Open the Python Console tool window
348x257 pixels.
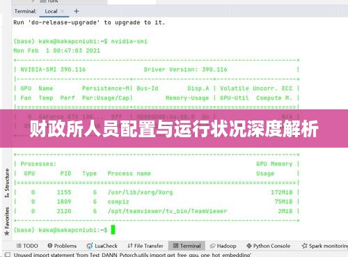coord(269,246)
